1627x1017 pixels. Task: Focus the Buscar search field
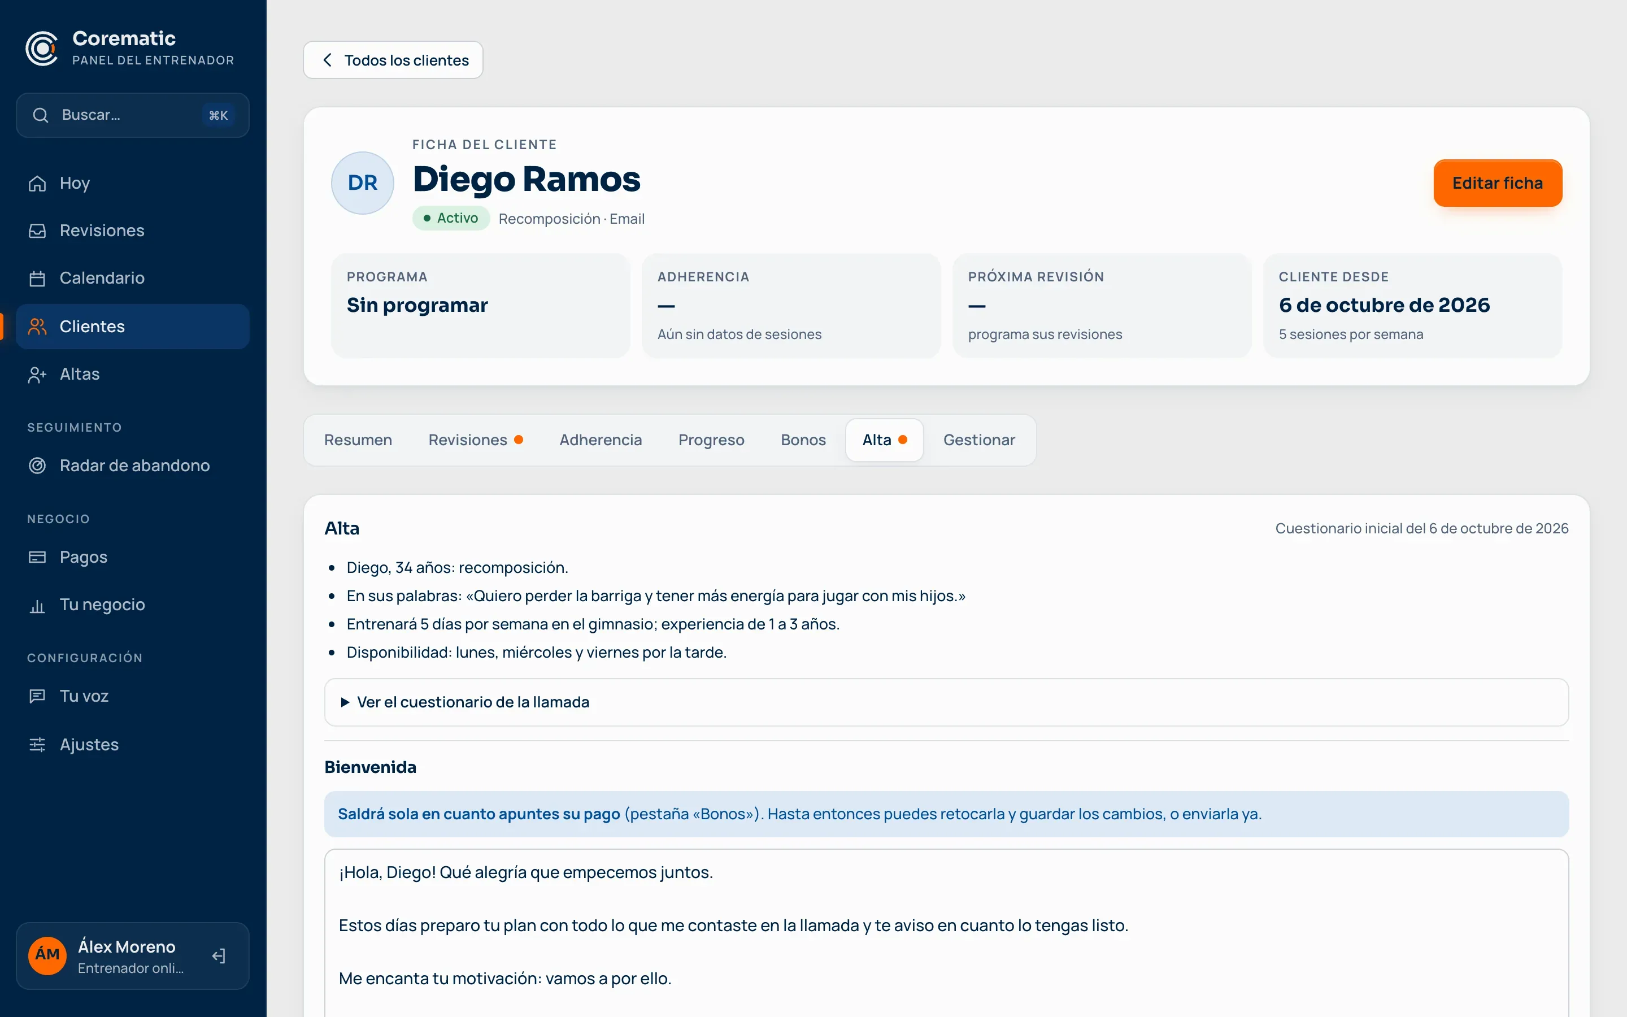pos(132,115)
